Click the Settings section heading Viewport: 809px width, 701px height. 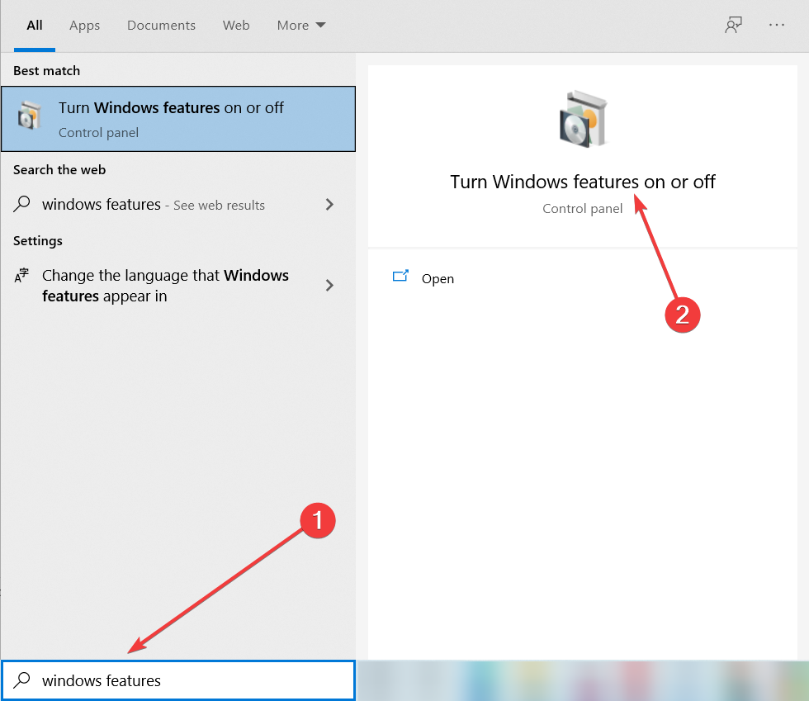coord(38,241)
